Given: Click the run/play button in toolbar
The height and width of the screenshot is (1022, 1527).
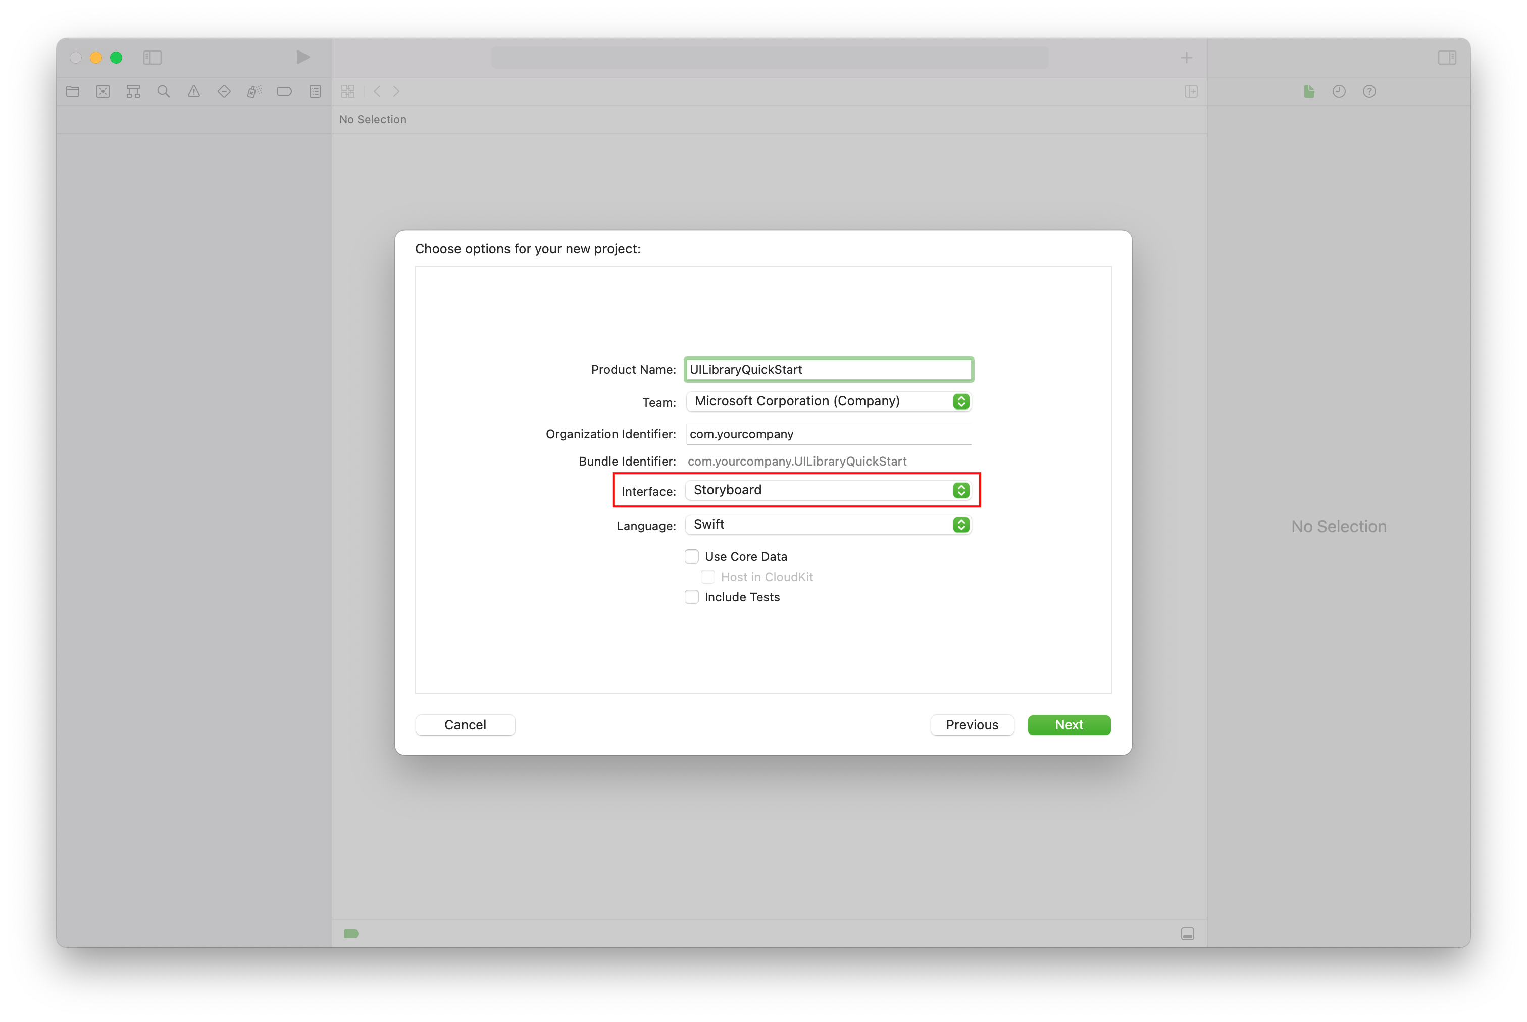Looking at the screenshot, I should pos(302,56).
